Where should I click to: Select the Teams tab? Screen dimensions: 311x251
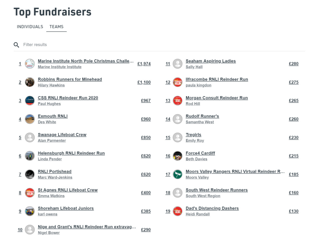point(56,27)
